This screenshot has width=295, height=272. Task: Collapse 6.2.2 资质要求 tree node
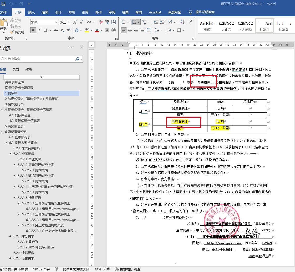coord(10,154)
